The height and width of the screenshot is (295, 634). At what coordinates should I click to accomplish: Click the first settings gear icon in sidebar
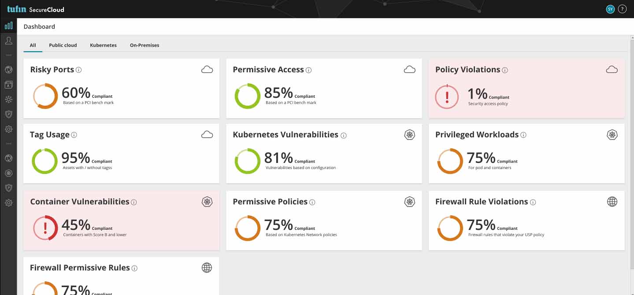pyautogui.click(x=8, y=129)
